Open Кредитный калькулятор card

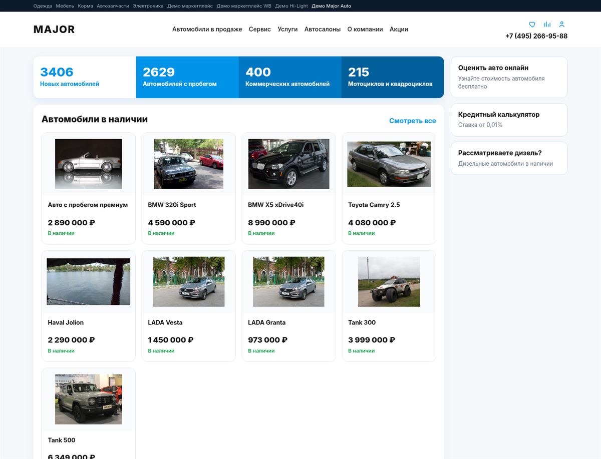click(x=509, y=120)
